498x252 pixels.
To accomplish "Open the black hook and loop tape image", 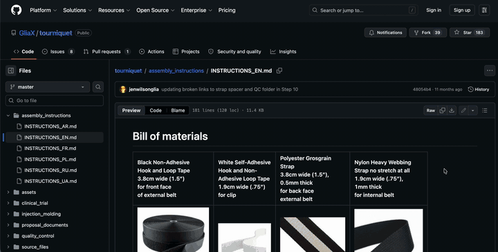I will 173,229.
